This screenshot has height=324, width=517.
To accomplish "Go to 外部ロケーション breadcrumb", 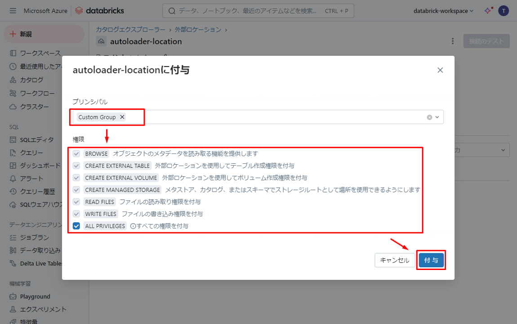I will point(198,30).
